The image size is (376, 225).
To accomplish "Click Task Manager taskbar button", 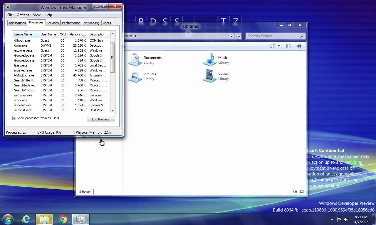I will coord(80,219).
